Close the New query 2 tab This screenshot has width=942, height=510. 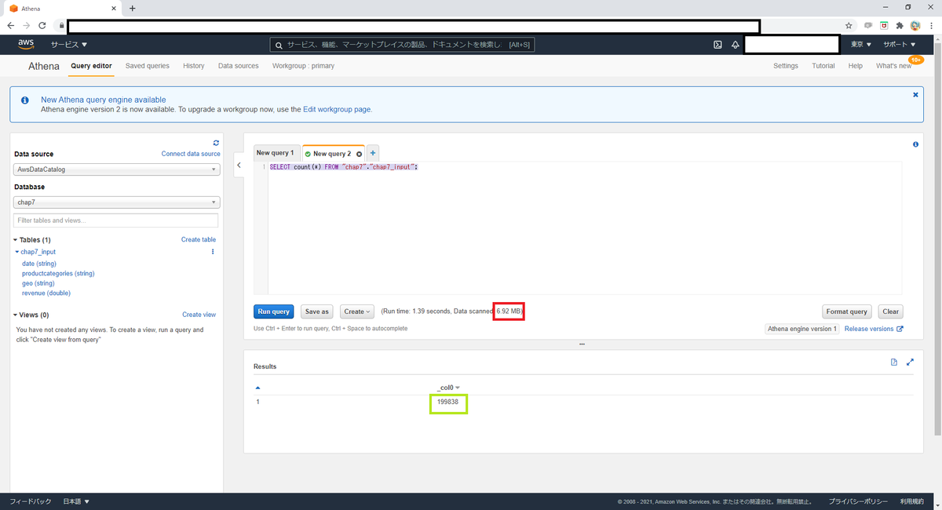(359, 154)
